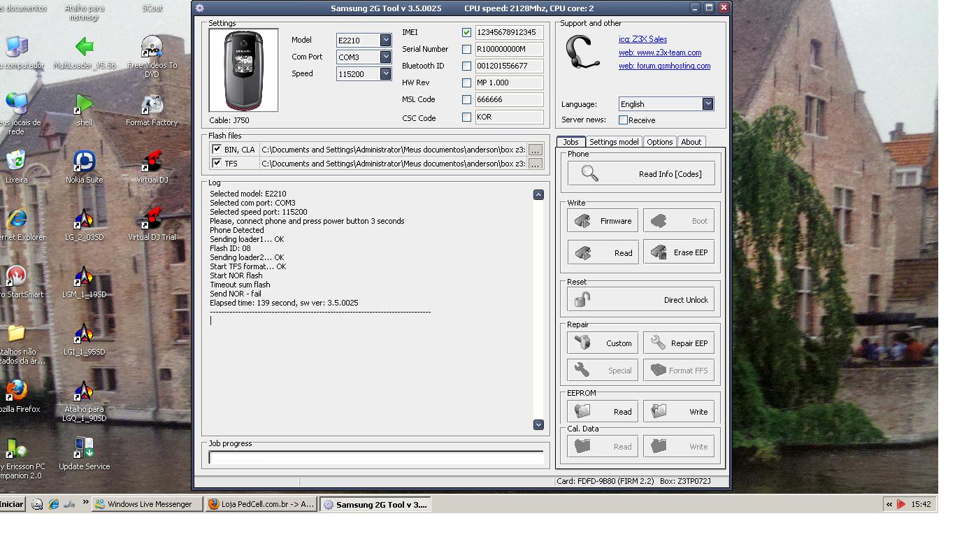955x537 pixels.
Task: Open the Com Port dropdown COM3
Action: click(x=385, y=57)
